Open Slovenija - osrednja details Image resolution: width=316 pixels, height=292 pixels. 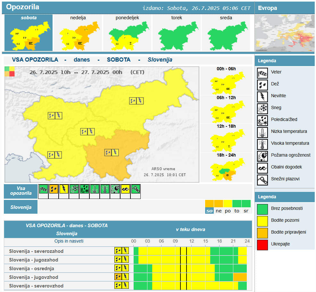(x=32, y=269)
